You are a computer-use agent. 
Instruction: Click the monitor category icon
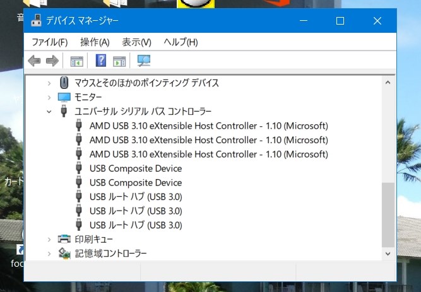[x=64, y=97]
